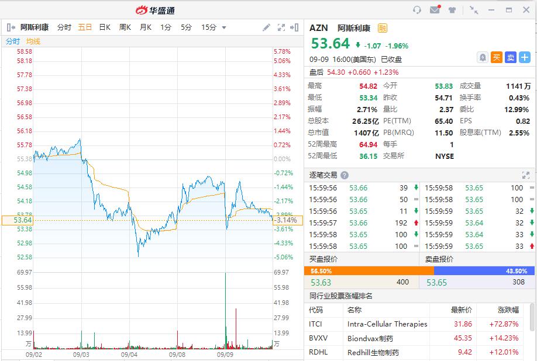
Task: Click the orange 56.50% buy ratio bar
Action: pos(369,271)
